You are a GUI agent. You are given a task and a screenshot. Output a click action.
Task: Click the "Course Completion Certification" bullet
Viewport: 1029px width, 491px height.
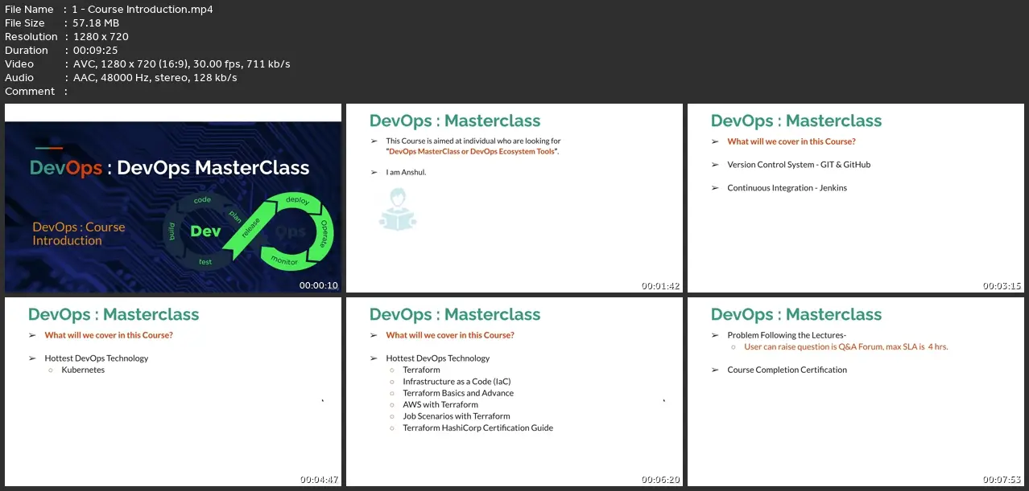point(787,370)
